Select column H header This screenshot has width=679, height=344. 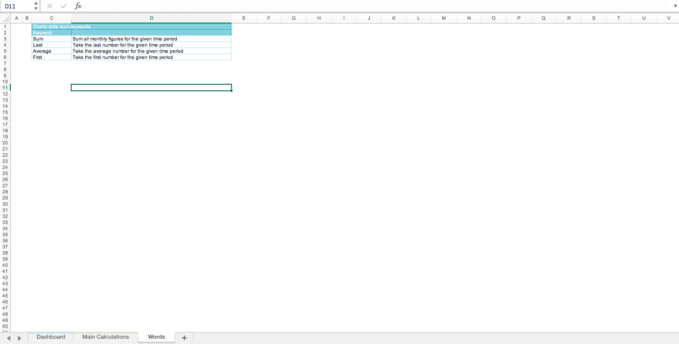319,18
